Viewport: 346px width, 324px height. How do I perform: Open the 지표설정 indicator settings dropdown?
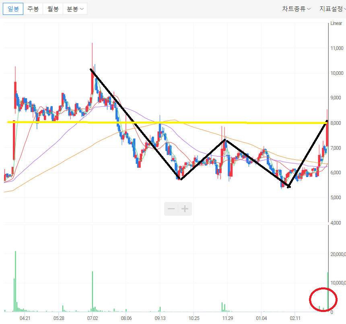click(x=333, y=9)
